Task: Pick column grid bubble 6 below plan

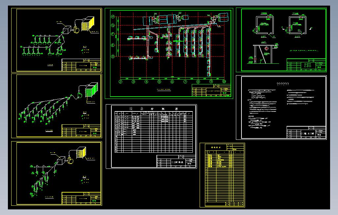Action: (172, 81)
